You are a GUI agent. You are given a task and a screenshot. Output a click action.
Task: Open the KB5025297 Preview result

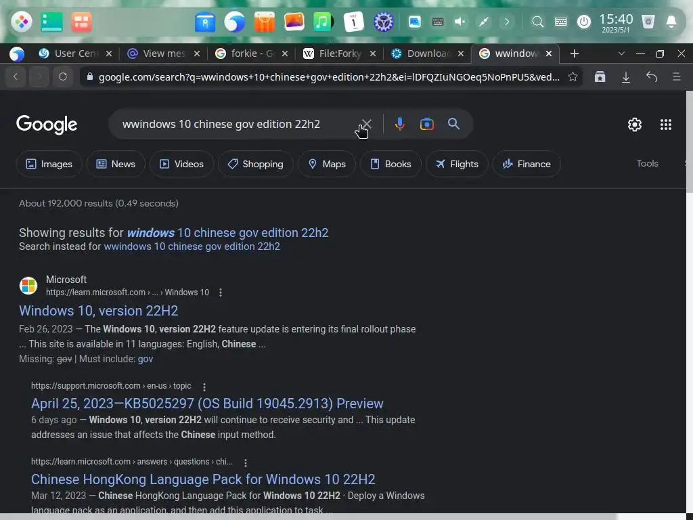pyautogui.click(x=207, y=404)
